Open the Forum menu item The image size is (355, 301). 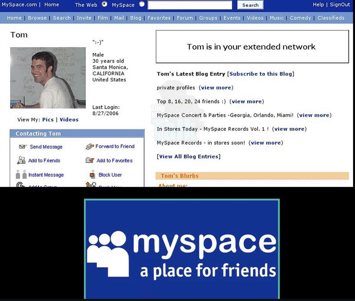[x=185, y=18]
